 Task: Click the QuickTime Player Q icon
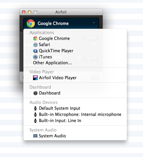click(x=35, y=51)
